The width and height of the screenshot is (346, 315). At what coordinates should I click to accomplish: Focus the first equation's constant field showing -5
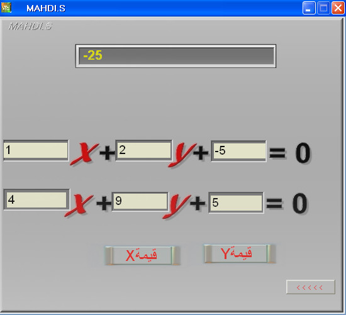239,151
